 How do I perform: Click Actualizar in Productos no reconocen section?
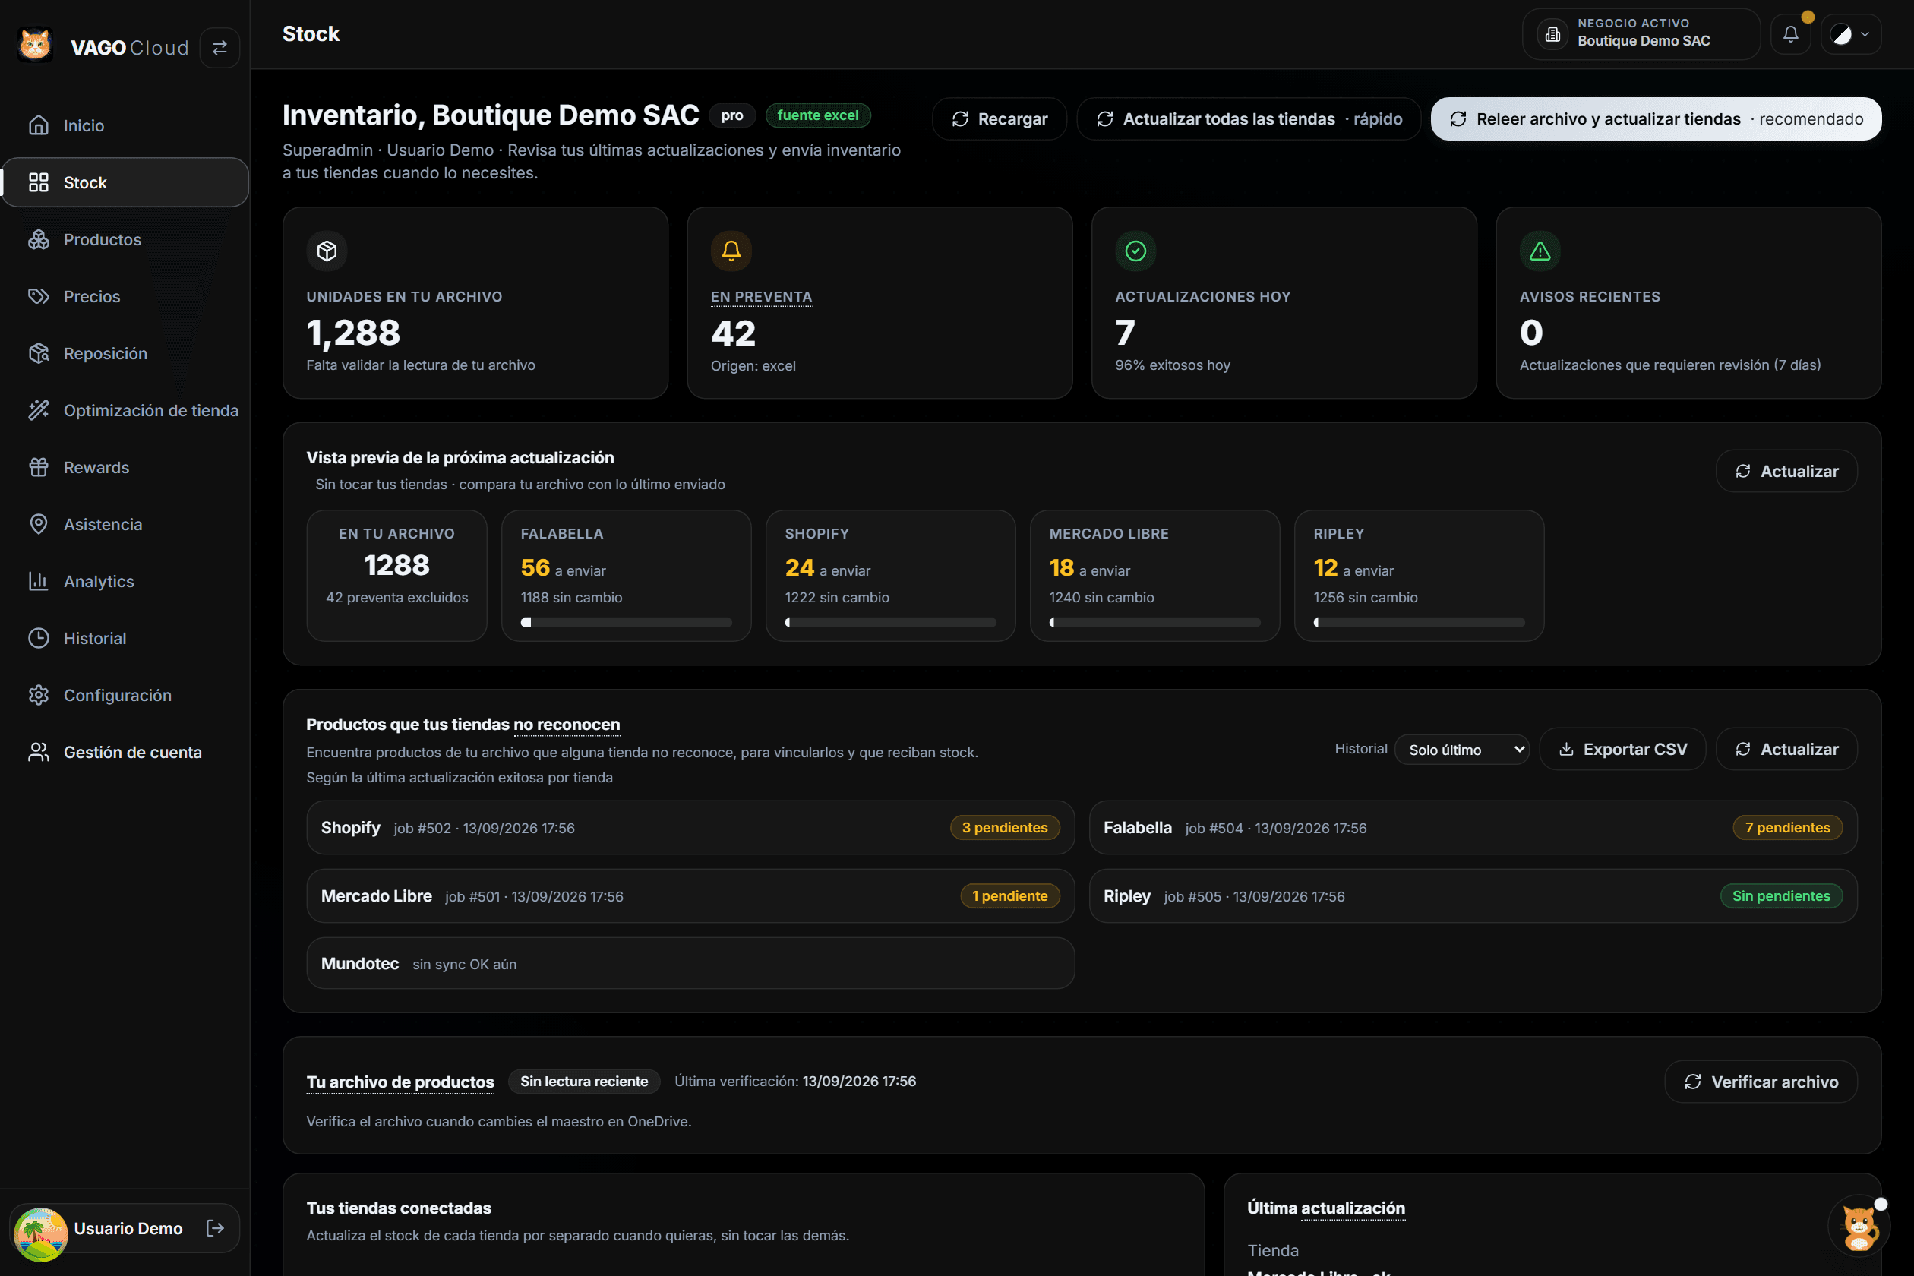(x=1786, y=749)
